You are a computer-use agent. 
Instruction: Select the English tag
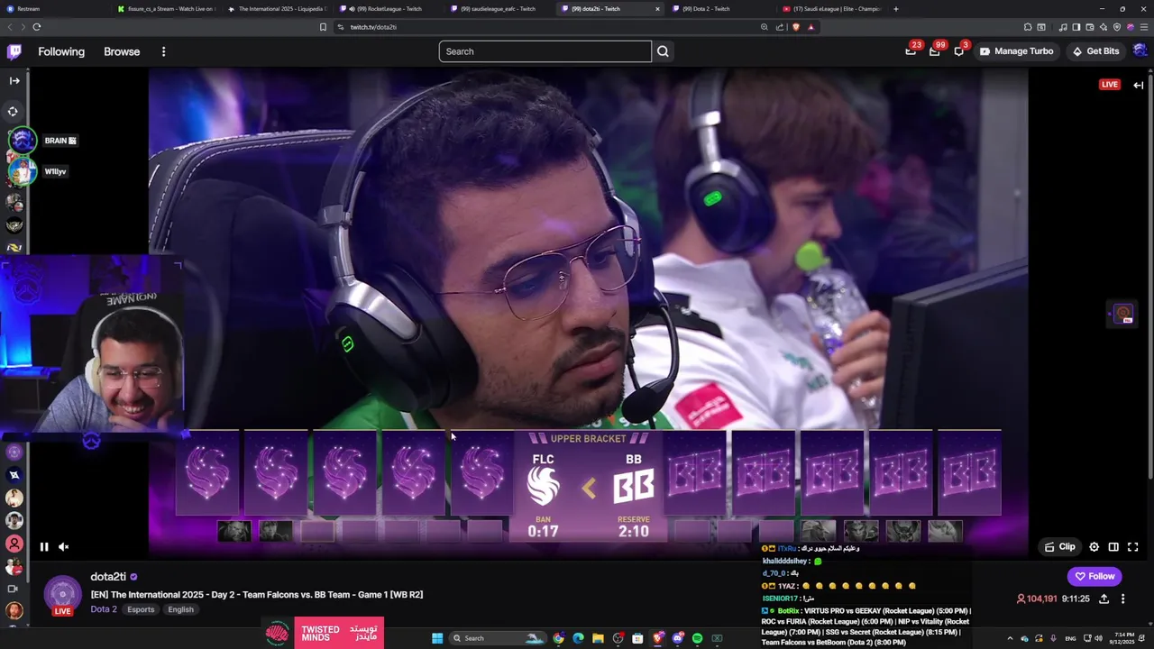click(180, 609)
